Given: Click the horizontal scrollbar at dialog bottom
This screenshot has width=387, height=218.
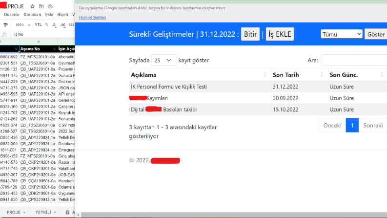Looking at the screenshot, I should coord(234,215).
